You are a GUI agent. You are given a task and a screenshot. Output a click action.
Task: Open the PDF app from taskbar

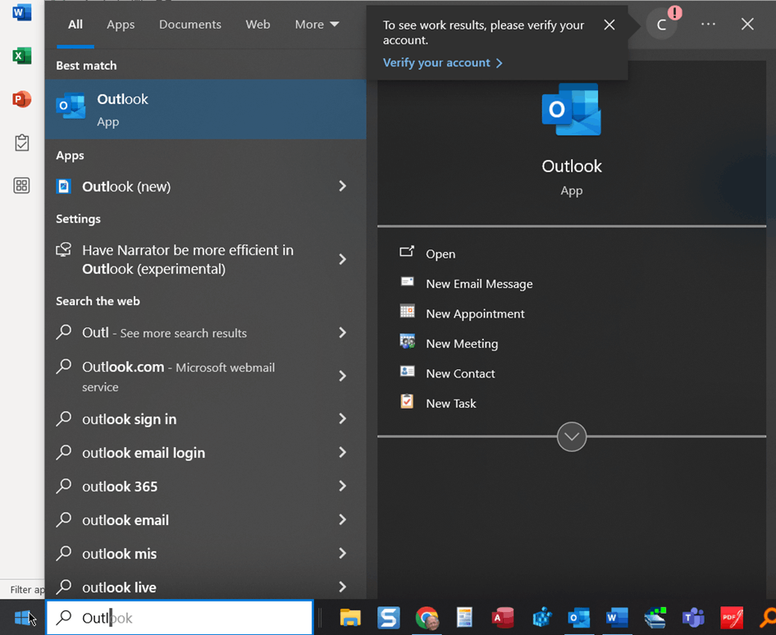[x=732, y=618]
